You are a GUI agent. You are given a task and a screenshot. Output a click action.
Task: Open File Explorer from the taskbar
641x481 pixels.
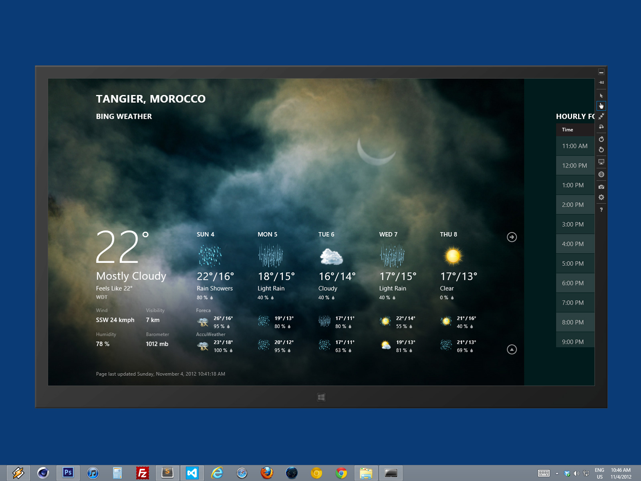coord(366,473)
